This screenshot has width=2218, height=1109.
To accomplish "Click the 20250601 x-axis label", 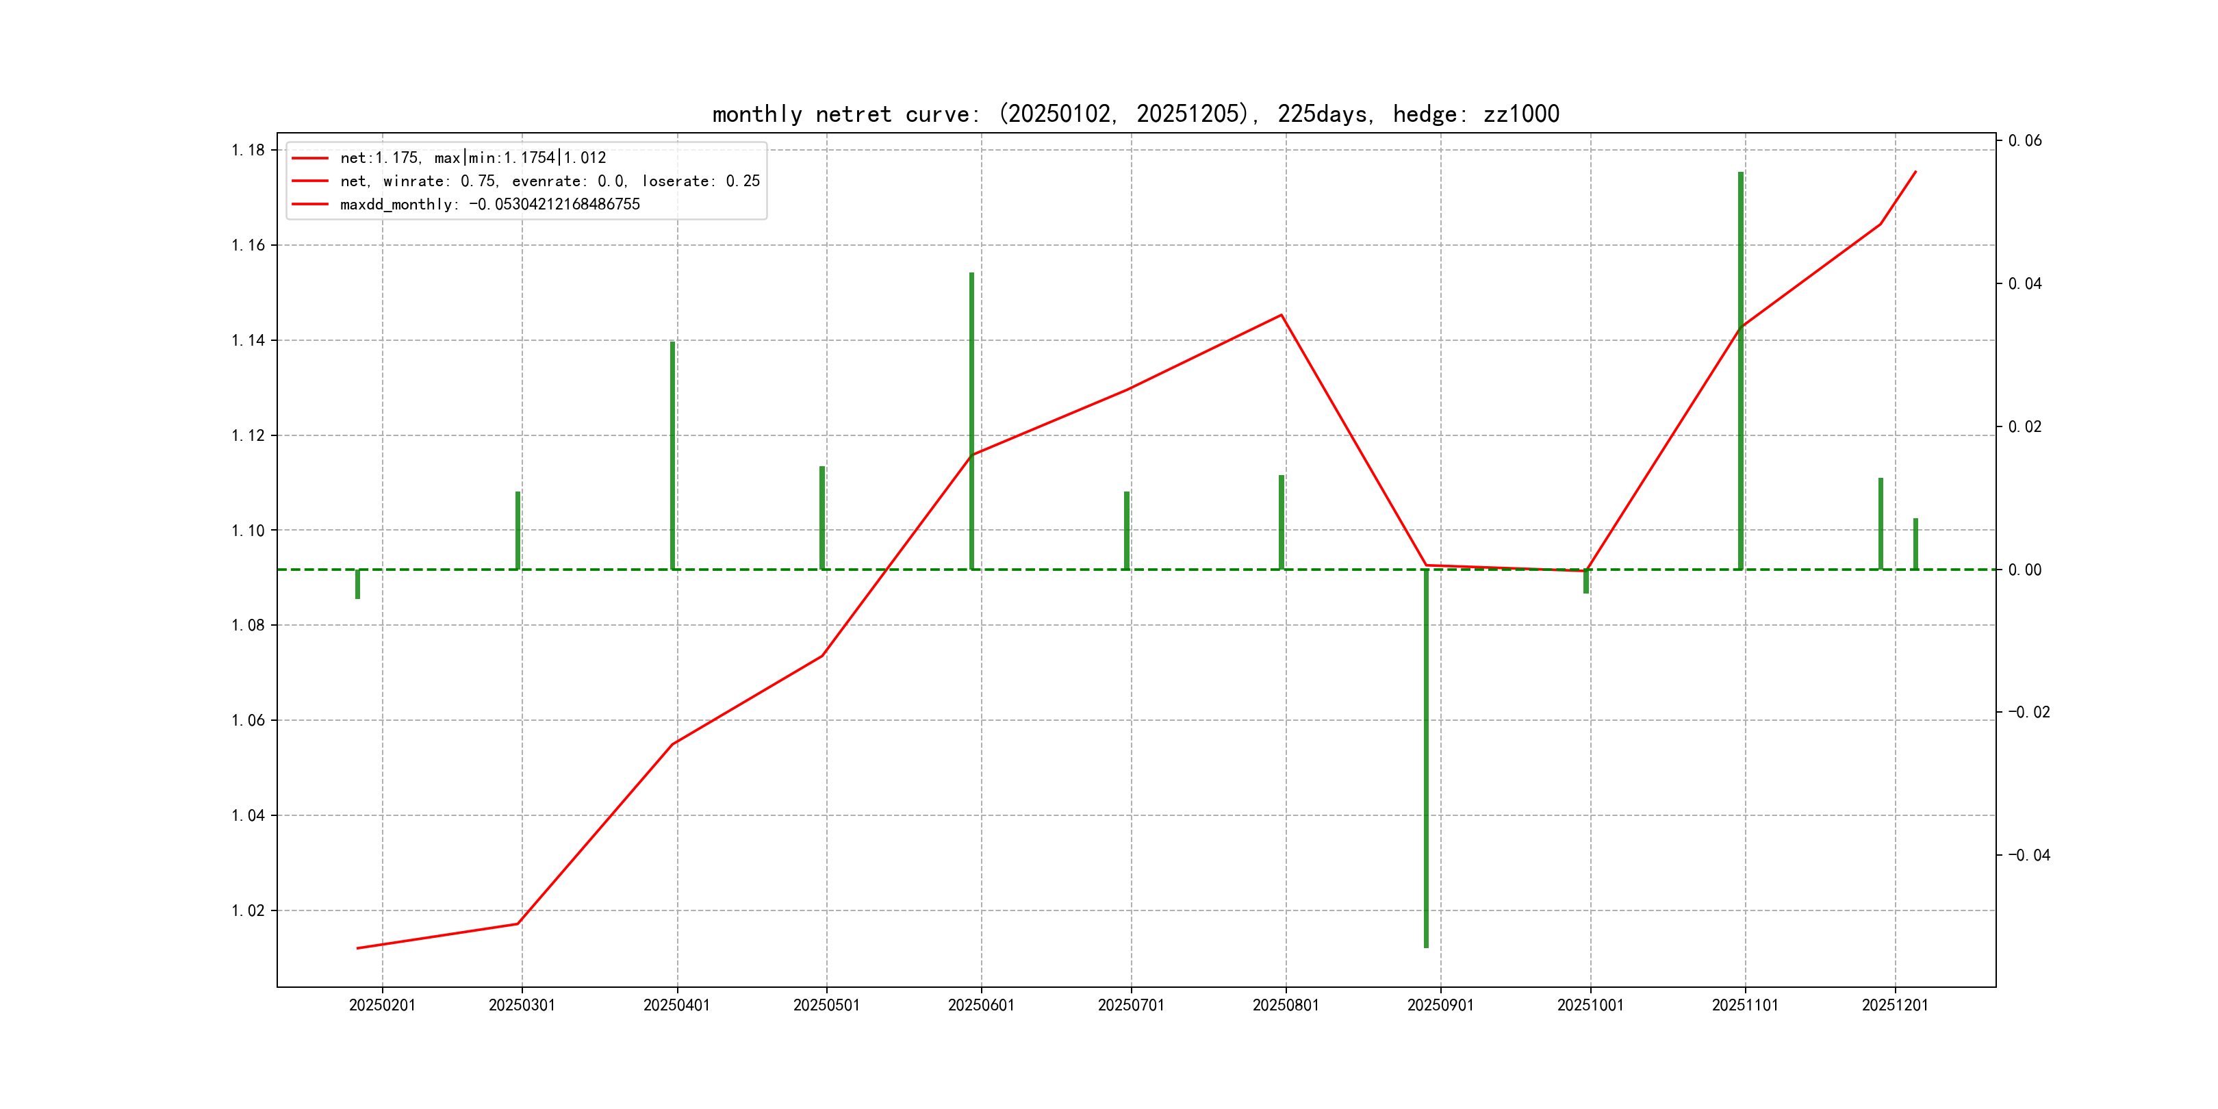I will pyautogui.click(x=981, y=1005).
